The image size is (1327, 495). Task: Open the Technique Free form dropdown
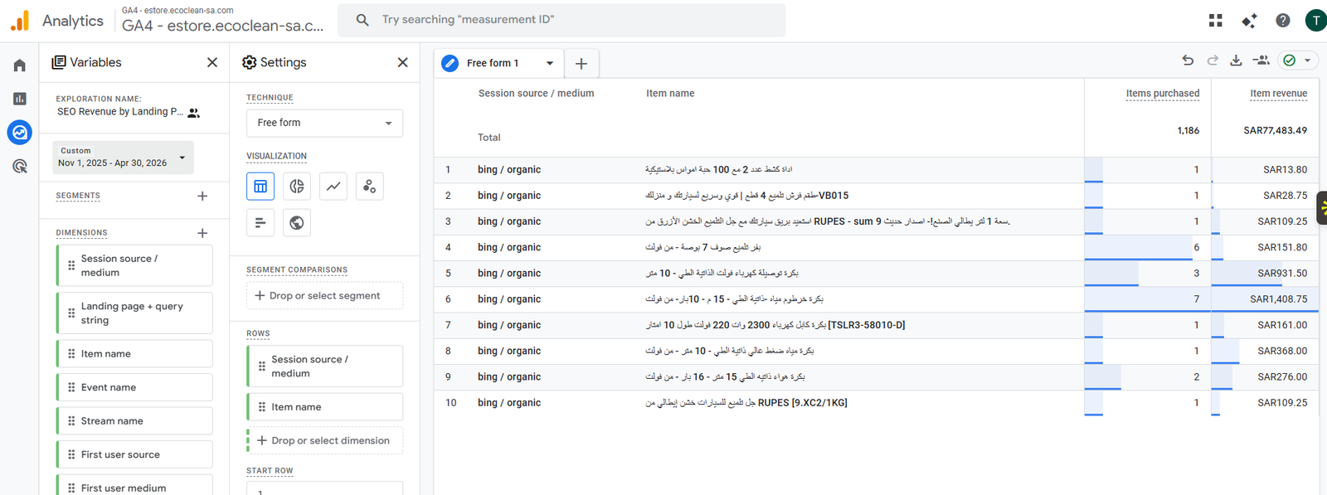[324, 123]
